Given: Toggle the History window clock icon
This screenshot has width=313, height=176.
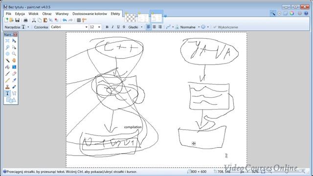Looking at the screenshot, I should (279, 13).
